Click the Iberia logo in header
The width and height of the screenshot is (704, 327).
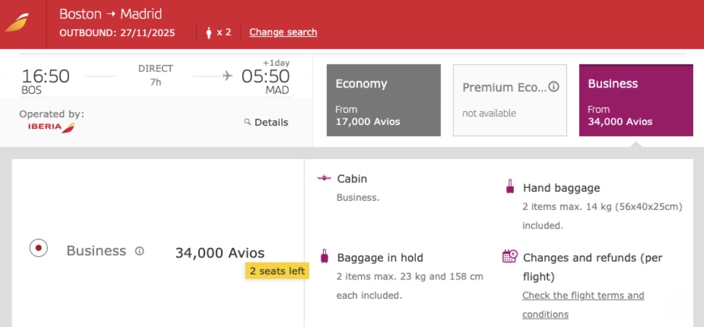pyautogui.click(x=17, y=23)
